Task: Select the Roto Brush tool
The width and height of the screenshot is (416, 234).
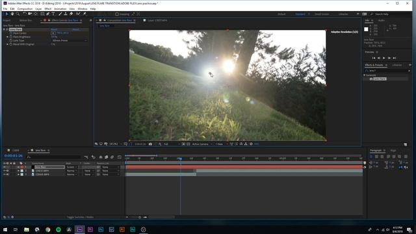Action: 78,14
